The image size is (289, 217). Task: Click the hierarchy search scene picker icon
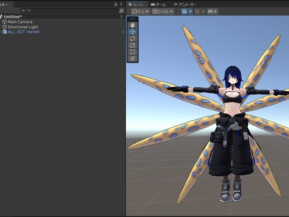tap(121, 10)
